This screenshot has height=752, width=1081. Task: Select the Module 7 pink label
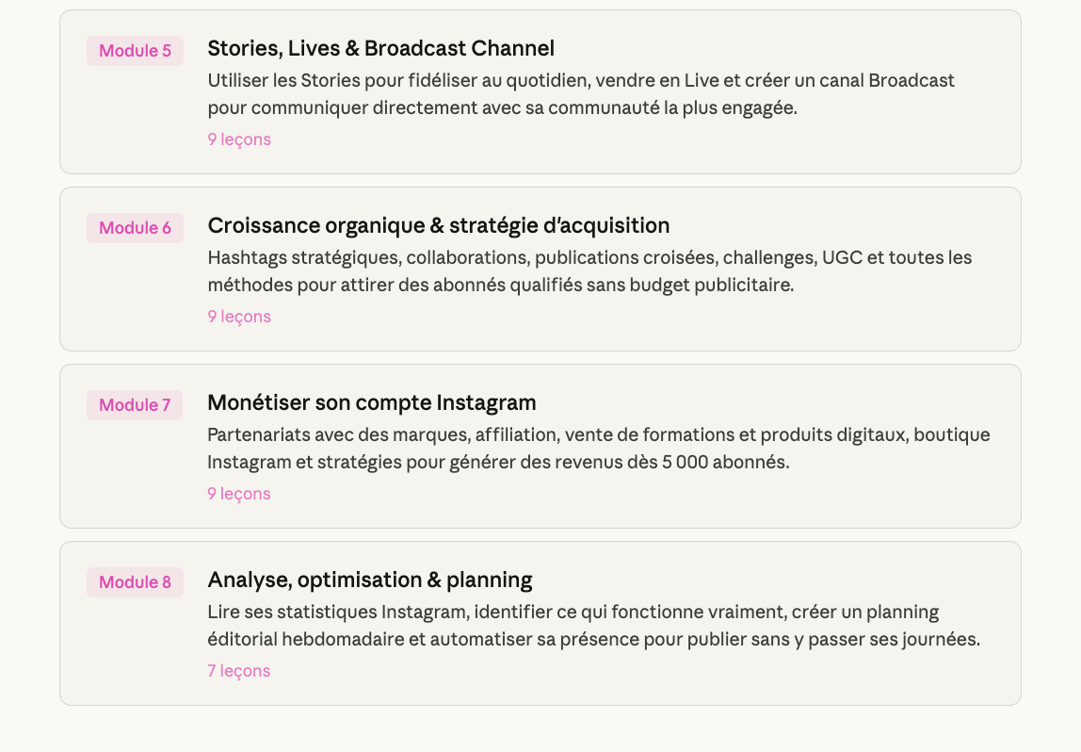(135, 405)
